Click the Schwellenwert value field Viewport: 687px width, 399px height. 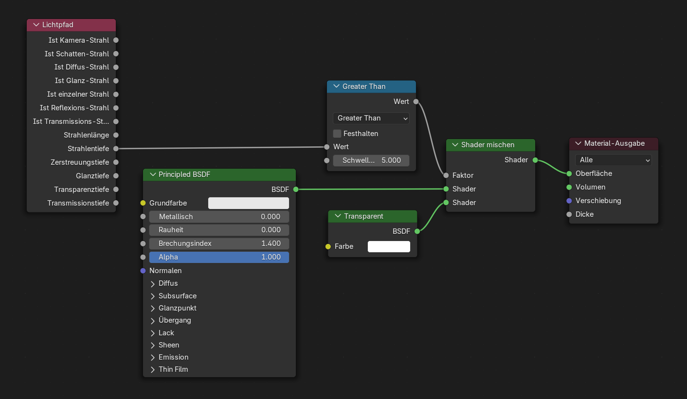click(x=371, y=160)
